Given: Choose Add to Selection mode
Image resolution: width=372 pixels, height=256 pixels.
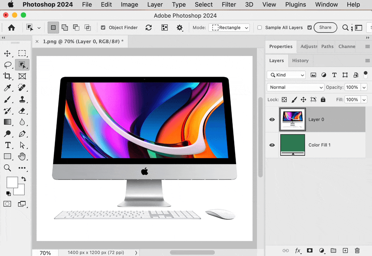Looking at the screenshot, I should point(65,27).
